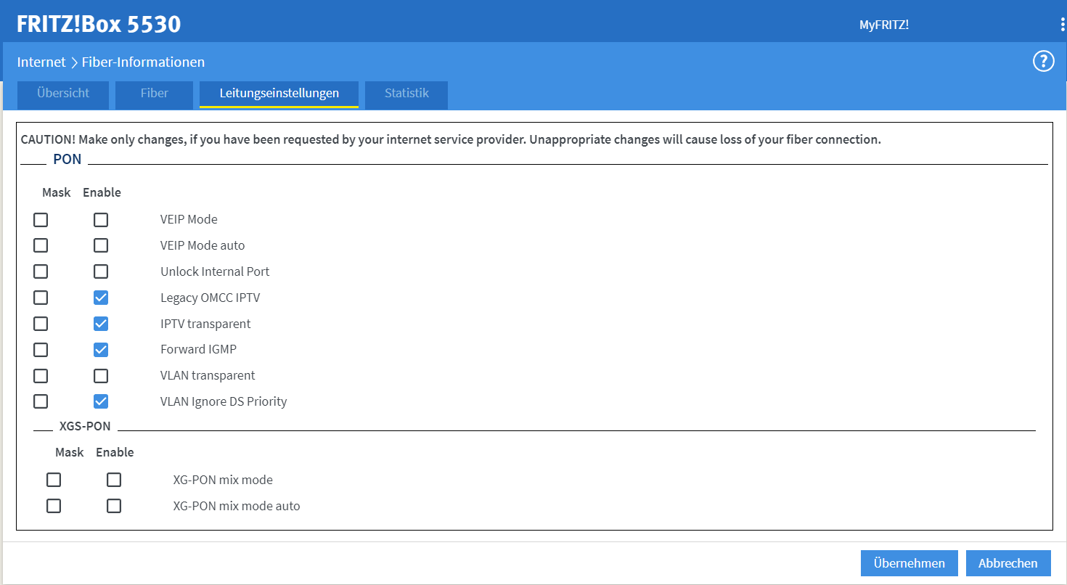Select the Leitungseinstellungen tab
Image resolution: width=1067 pixels, height=585 pixels.
279,94
